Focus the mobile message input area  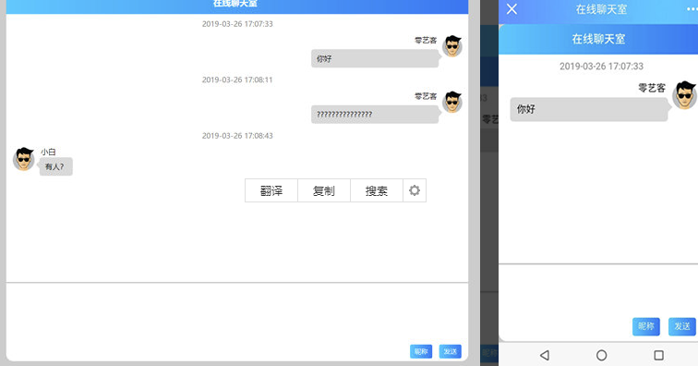(x=598, y=290)
